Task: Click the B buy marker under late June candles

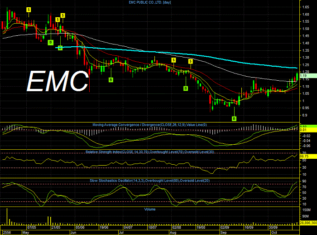Action: point(111,80)
